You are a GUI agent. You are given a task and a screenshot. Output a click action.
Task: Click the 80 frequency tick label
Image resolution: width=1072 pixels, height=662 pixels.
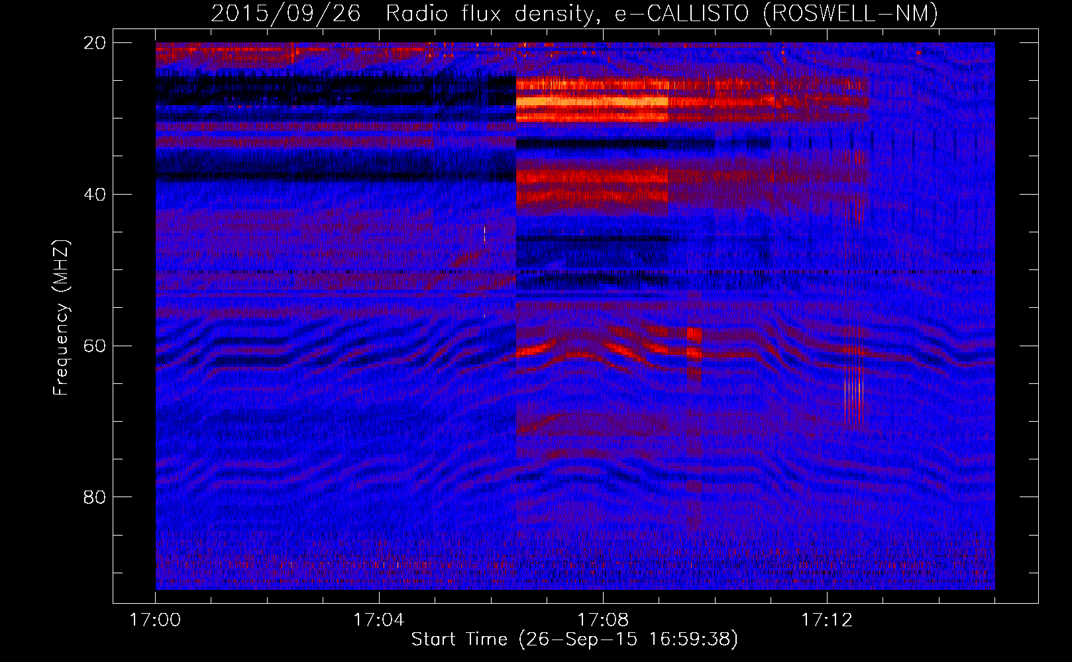[95, 497]
